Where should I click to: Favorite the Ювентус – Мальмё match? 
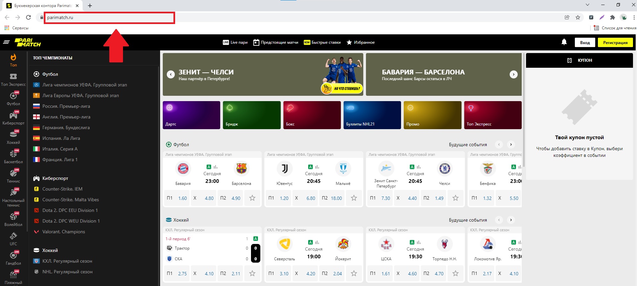tap(354, 198)
